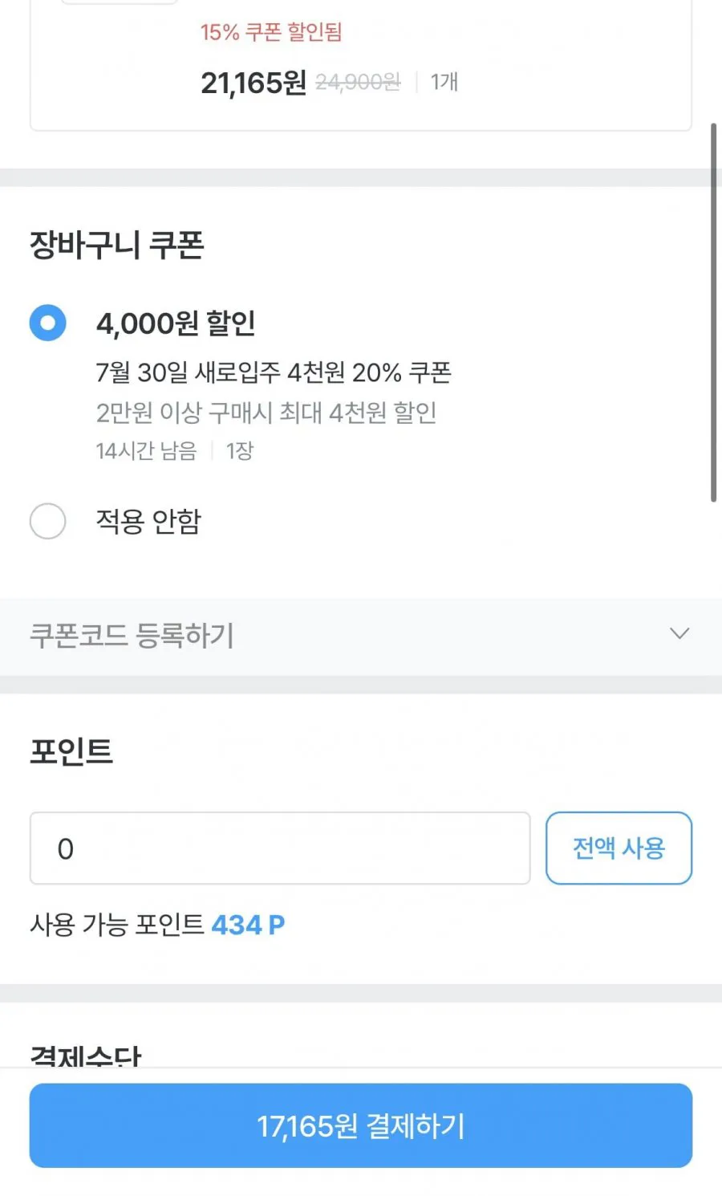The image size is (722, 1196).
Task: Click the struck-through 24,900원 original price
Action: [x=358, y=82]
